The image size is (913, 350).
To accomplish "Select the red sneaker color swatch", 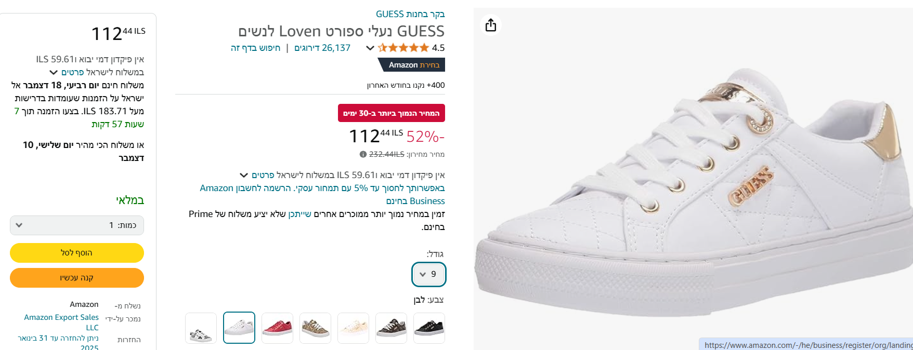I will tap(277, 328).
